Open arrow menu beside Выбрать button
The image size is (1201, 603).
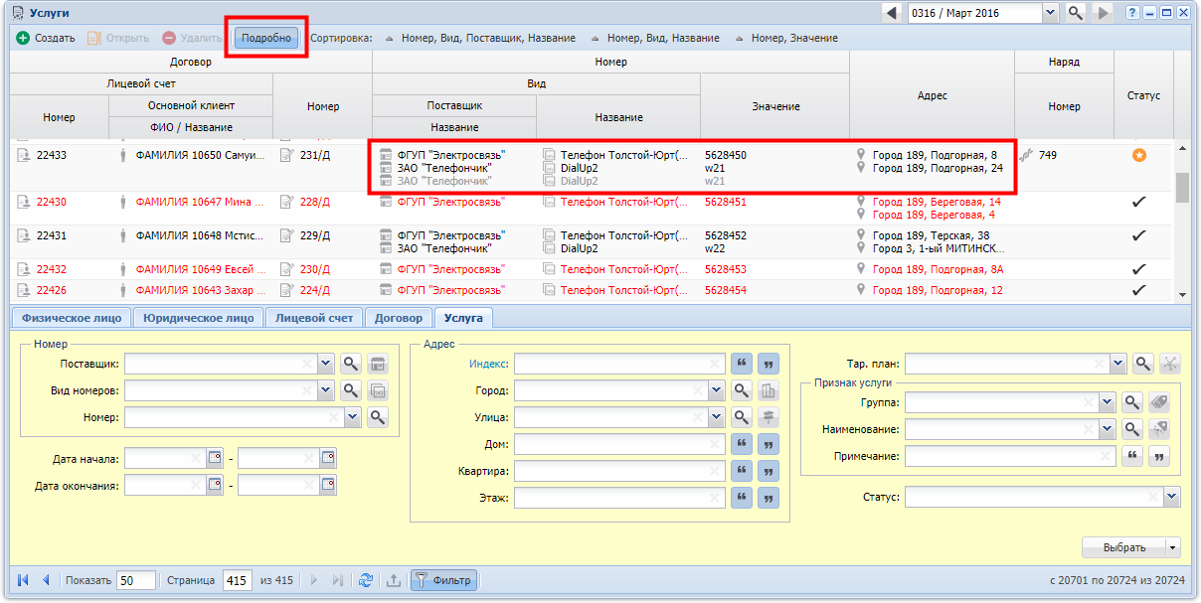[1173, 547]
